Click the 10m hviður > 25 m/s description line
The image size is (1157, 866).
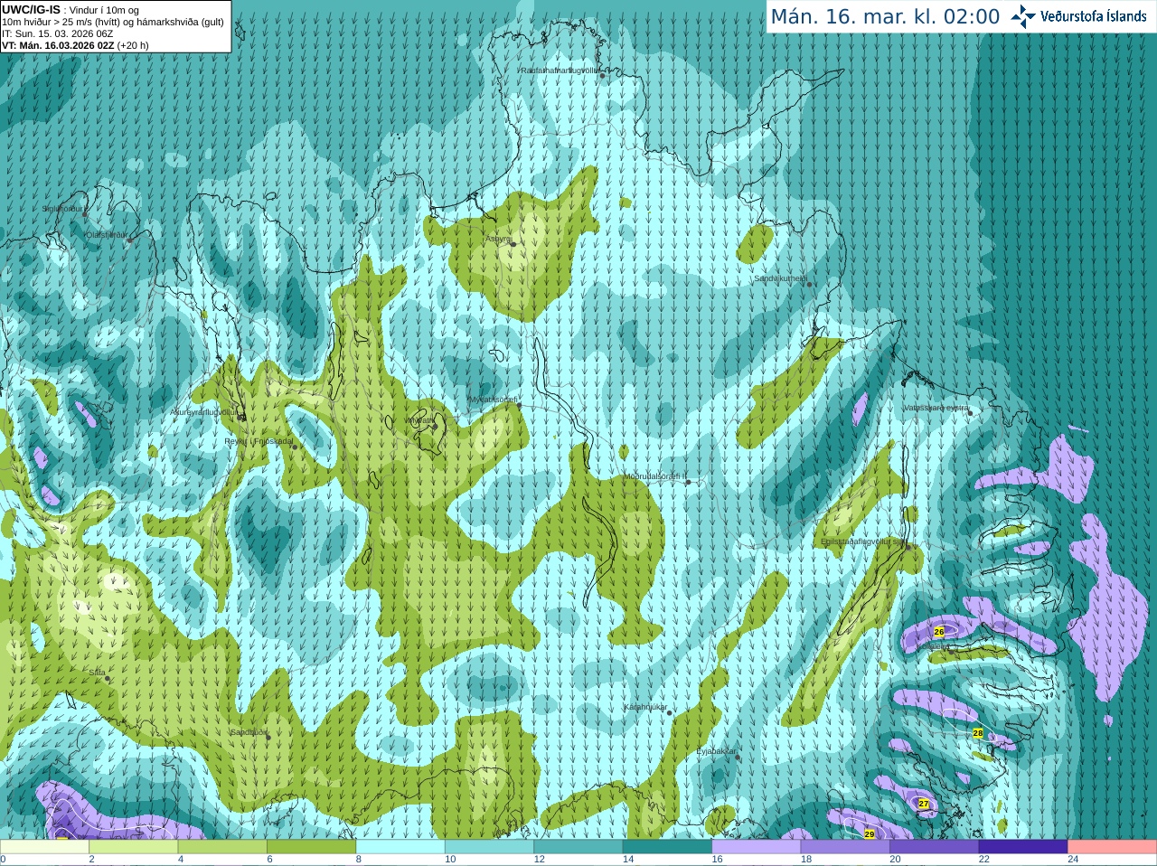pyautogui.click(x=113, y=22)
